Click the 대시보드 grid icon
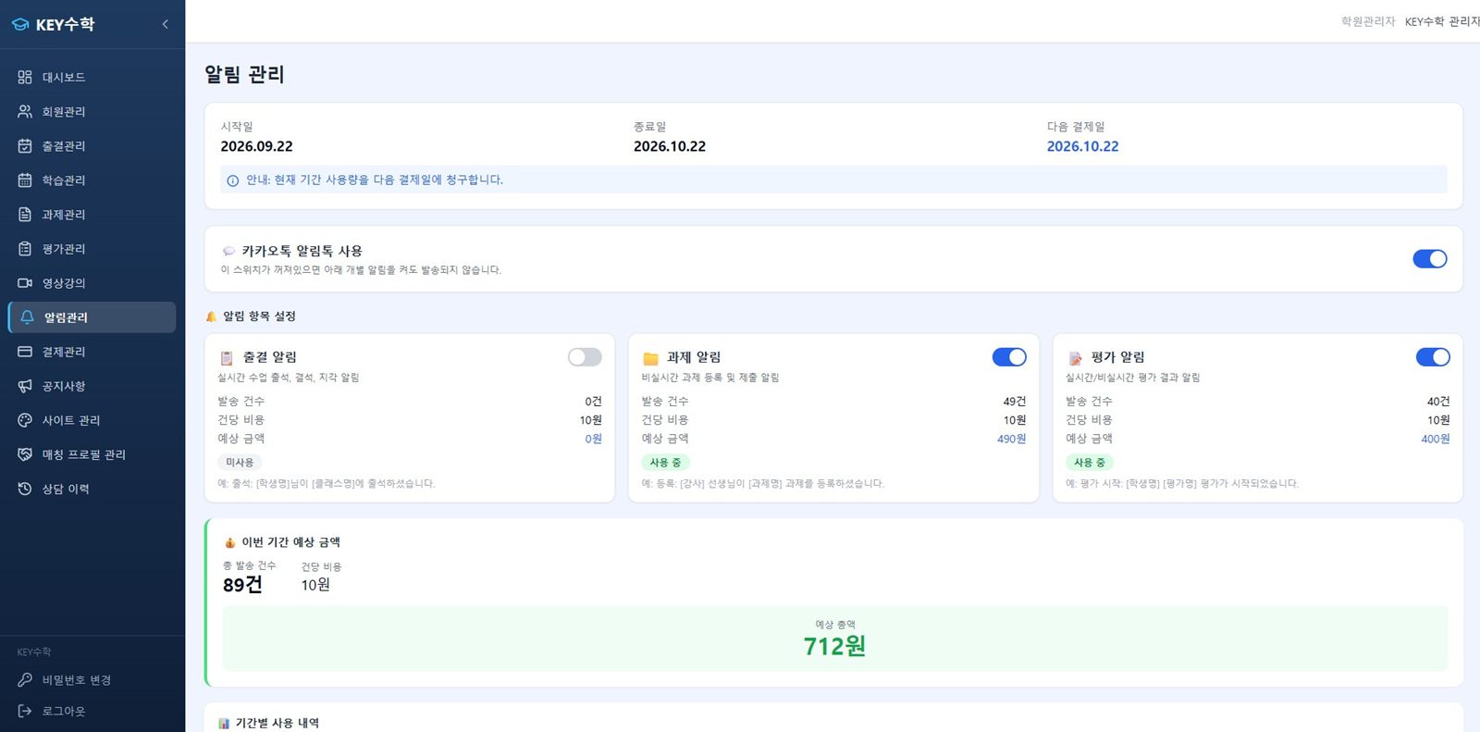Screen dimensions: 1480x732 tap(25, 77)
